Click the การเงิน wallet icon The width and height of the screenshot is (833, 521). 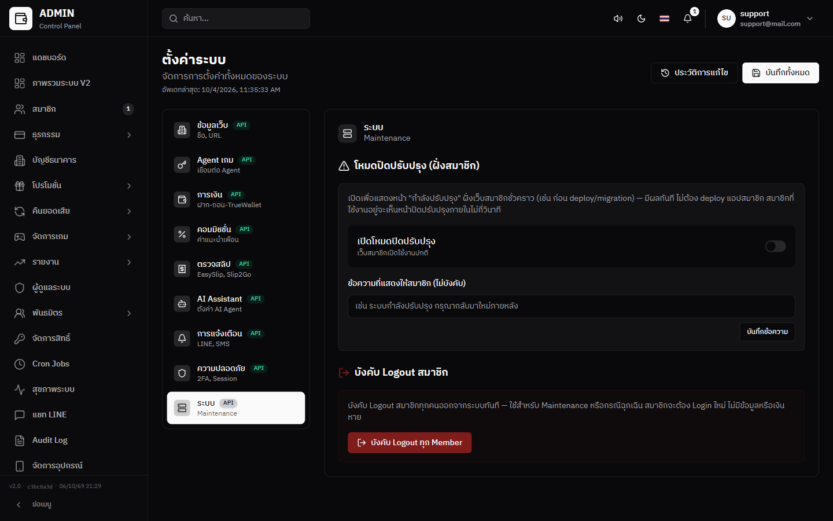[x=182, y=200]
